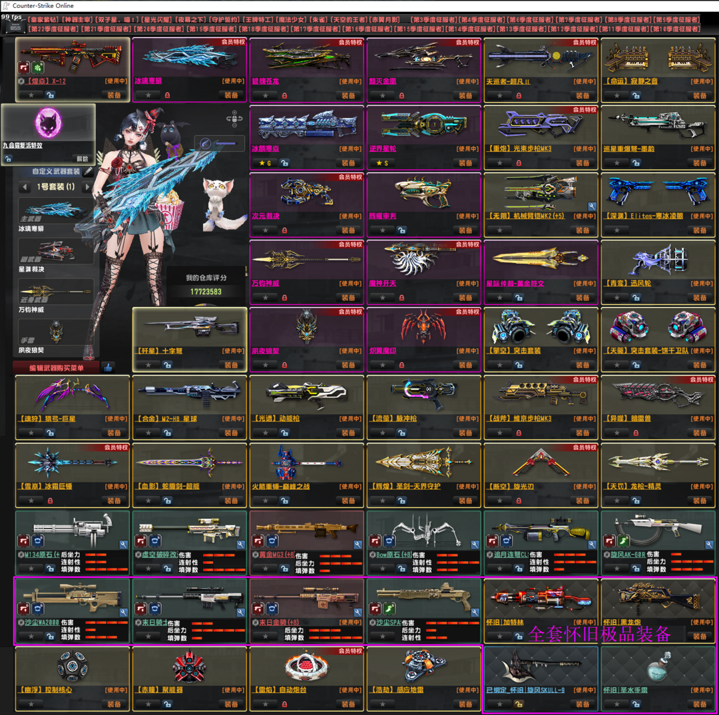Open the 【合金】M2-HB 星球 name link

(168, 419)
